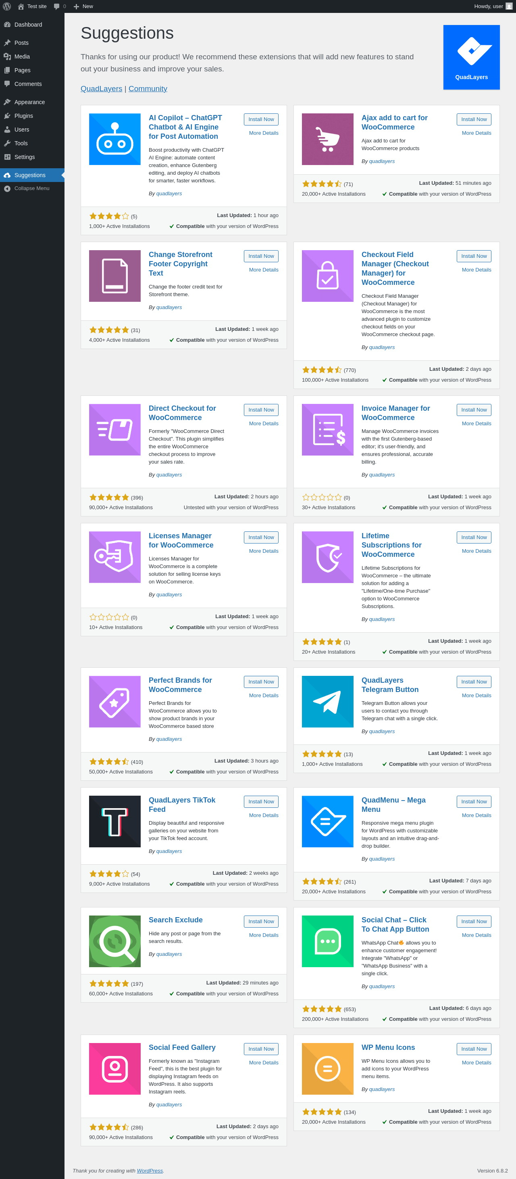Click the Social Chat speech bubble icon
Screen dimensions: 516x1179
[x=327, y=941]
